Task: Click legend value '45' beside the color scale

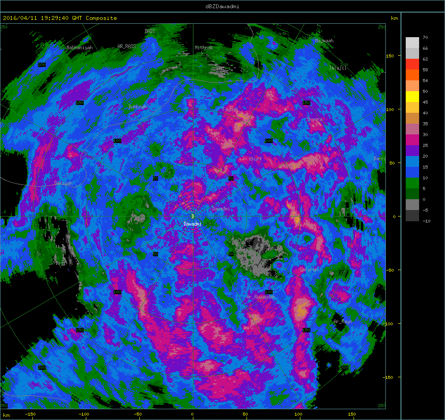Action: click(425, 102)
